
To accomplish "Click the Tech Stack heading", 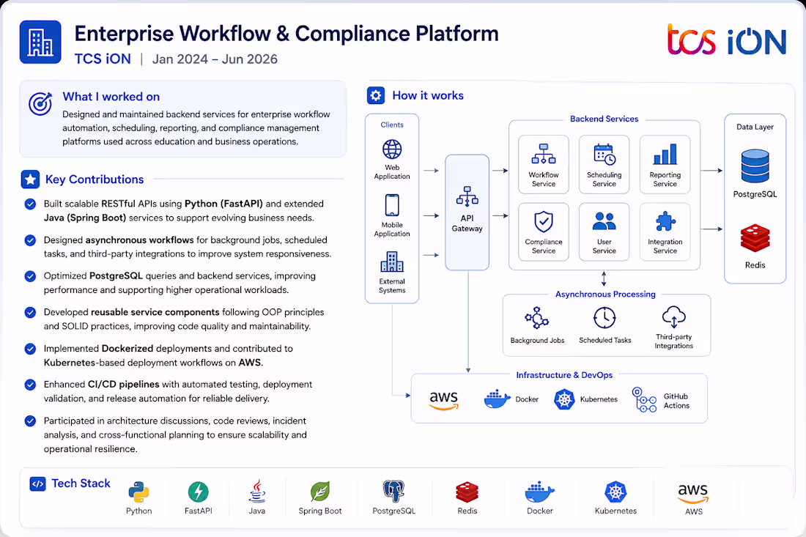I will pos(81,484).
